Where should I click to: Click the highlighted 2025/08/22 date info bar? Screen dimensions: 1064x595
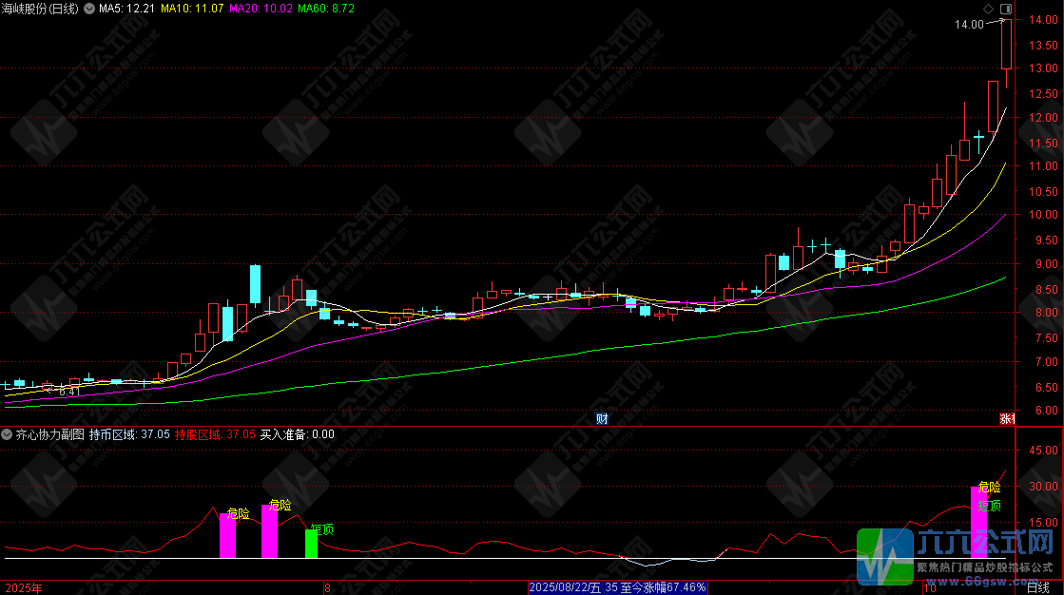(x=616, y=588)
